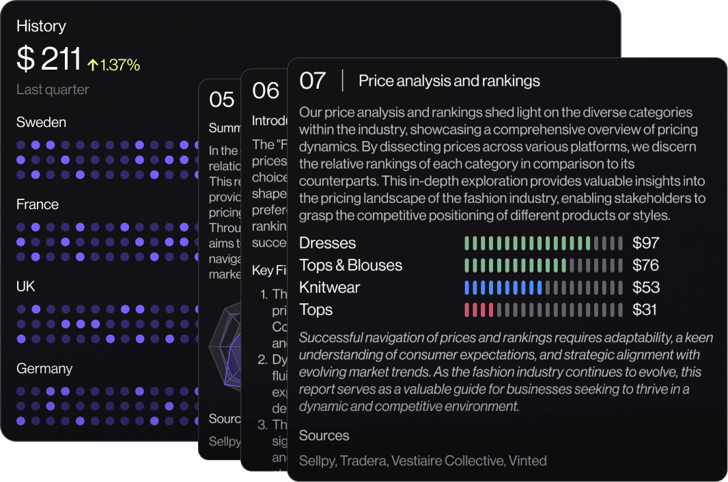Select the Germany country label

(44, 368)
